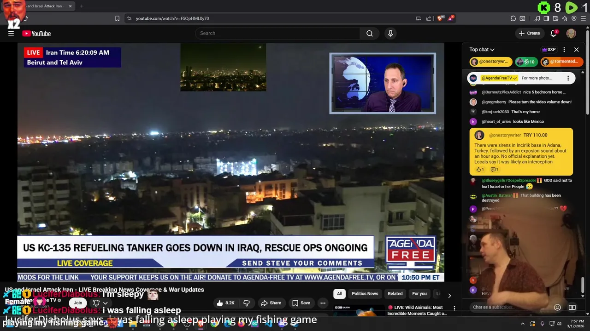Image resolution: width=590 pixels, height=331 pixels.
Task: Open the @onestorywr... Super Chat ticker chip
Action: tap(490, 62)
